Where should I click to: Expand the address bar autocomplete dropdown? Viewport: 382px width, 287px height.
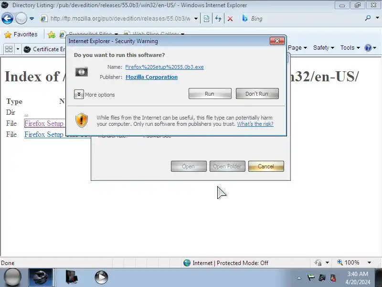(196, 19)
